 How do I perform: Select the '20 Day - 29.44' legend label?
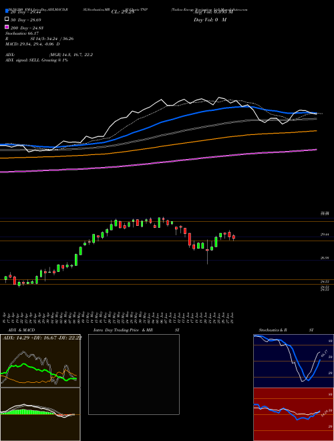click(x=25, y=13)
